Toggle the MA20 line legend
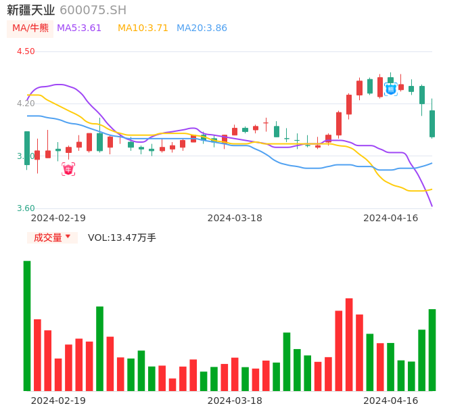Viewport: 464px width, 410px height. [x=202, y=28]
